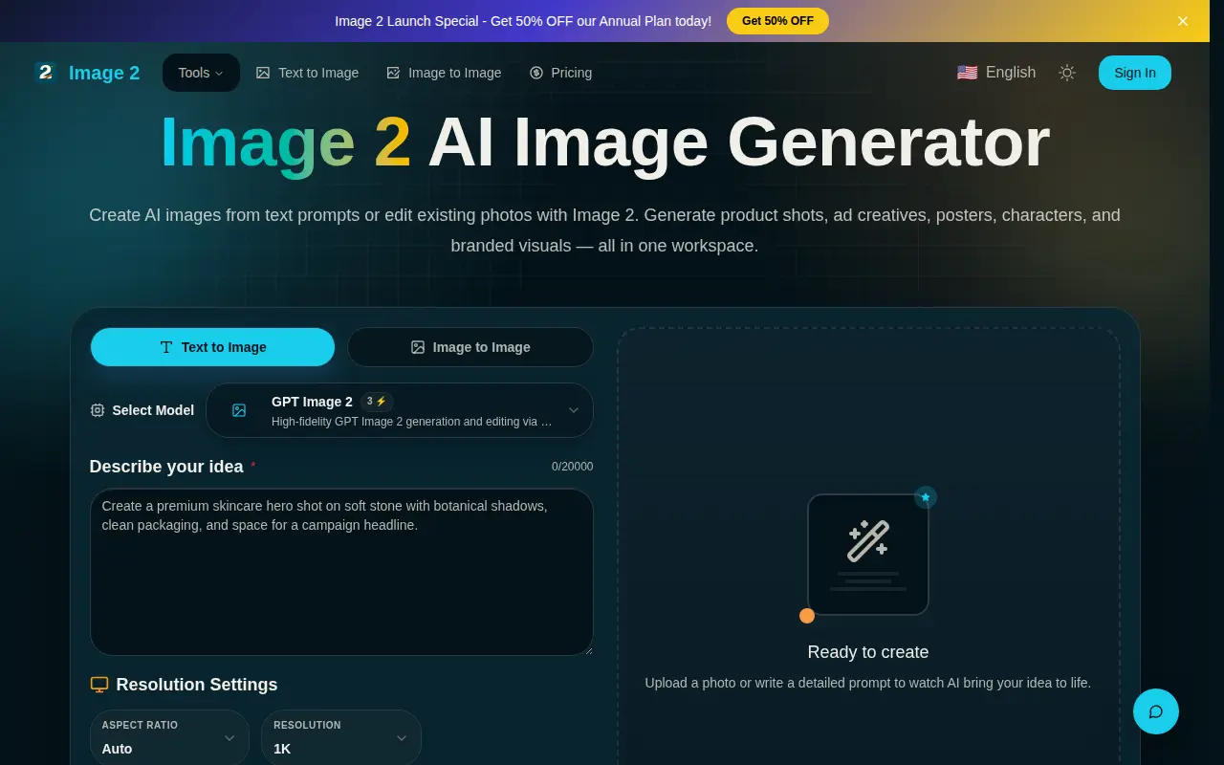Toggle the light/dark theme sun icon

(1067, 73)
